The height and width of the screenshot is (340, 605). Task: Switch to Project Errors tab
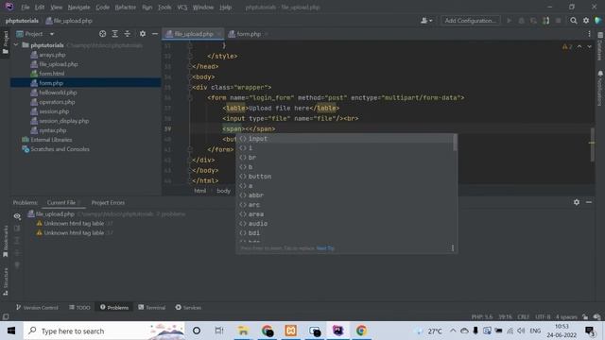tap(108, 202)
